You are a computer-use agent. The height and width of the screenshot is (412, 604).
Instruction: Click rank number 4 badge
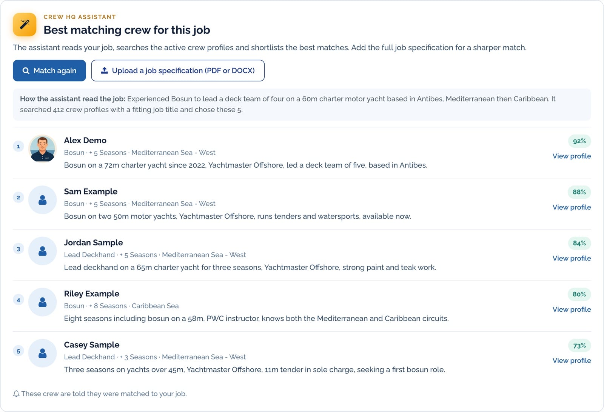[18, 300]
